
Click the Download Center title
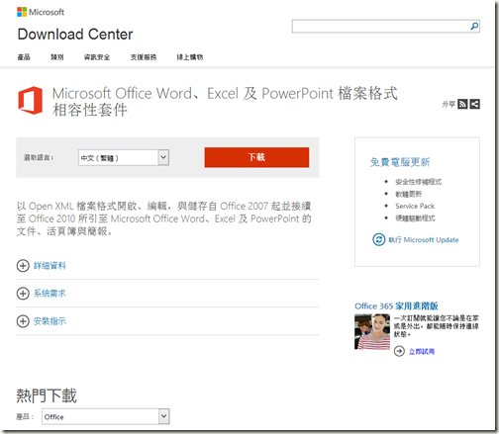pyautogui.click(x=75, y=35)
